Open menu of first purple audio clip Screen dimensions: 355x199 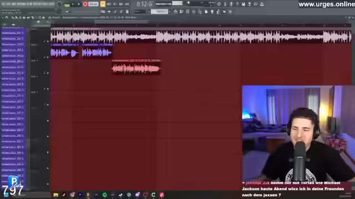(52, 45)
